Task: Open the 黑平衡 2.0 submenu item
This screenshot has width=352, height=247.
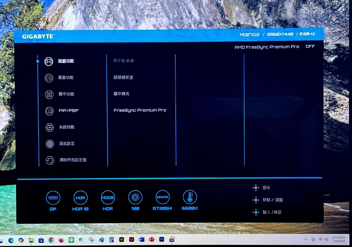Action: (x=123, y=60)
